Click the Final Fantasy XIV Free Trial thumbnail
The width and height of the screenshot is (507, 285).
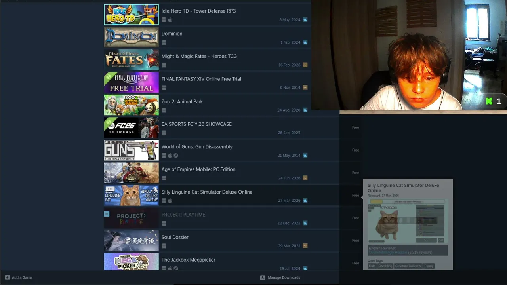click(x=131, y=82)
